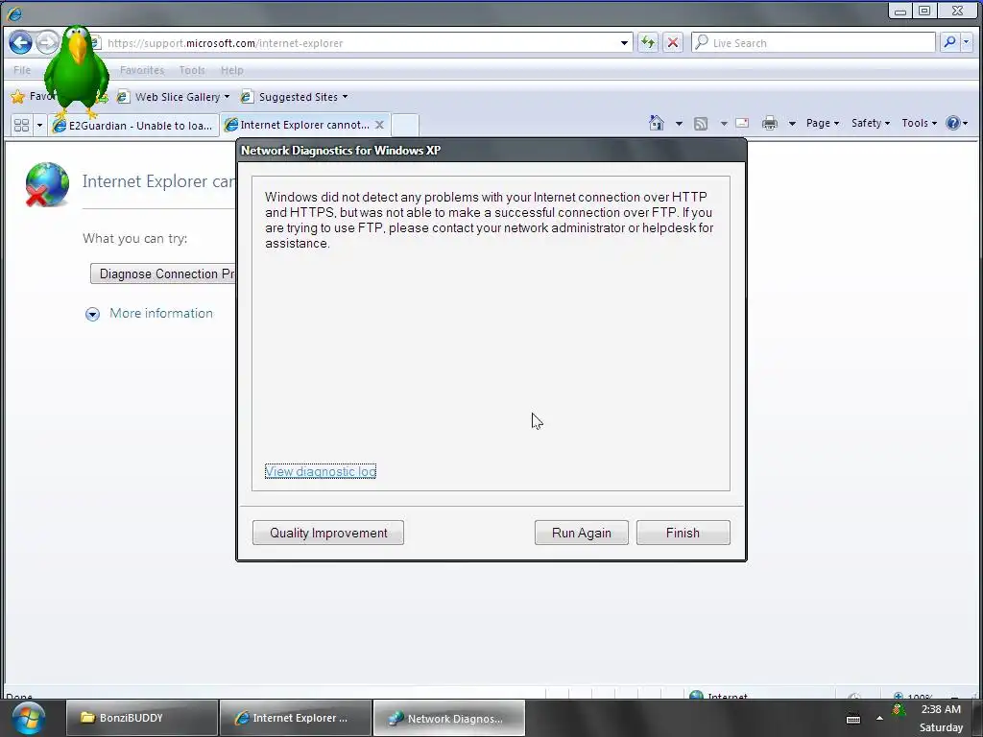
Task: Type in the Live Search box
Action: click(813, 42)
